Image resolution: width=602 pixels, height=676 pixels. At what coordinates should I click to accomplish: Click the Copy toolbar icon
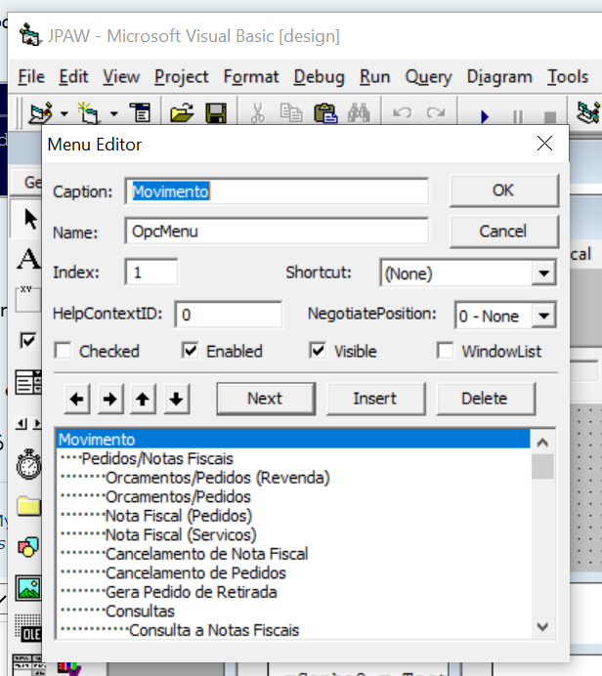291,113
